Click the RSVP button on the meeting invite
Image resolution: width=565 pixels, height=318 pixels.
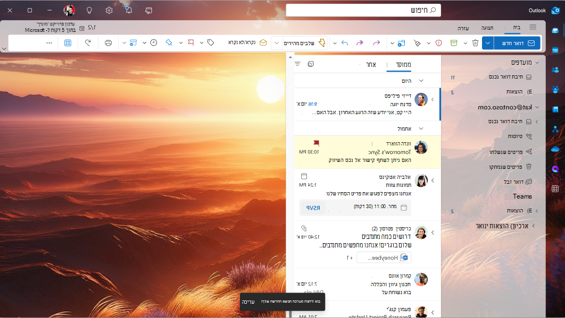(x=313, y=208)
